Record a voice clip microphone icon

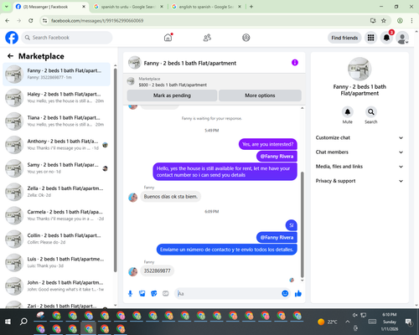tap(130, 293)
